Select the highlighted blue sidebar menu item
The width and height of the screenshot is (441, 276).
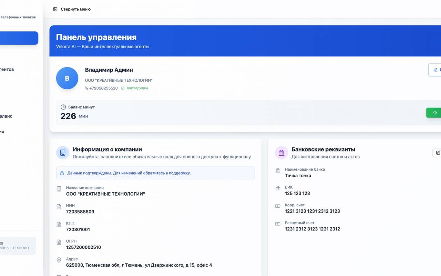click(x=19, y=38)
